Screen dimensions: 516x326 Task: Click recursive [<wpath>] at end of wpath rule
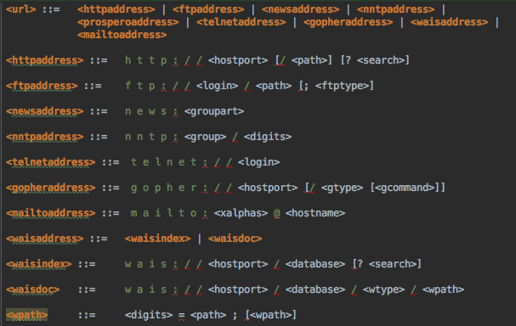(x=270, y=315)
